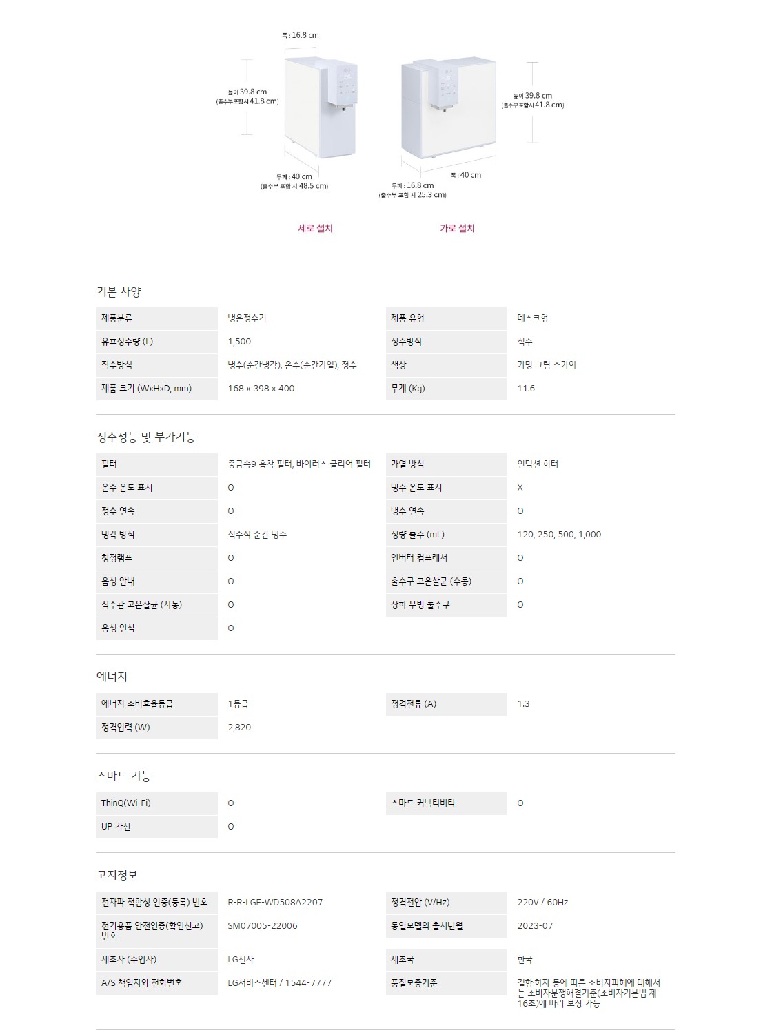The width and height of the screenshot is (772, 1030).
Task: Click the 168 x 398 x 400 size value
Action: [x=261, y=389]
